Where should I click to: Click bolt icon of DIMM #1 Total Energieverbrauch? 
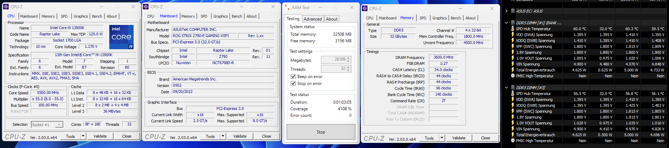coord(513,70)
